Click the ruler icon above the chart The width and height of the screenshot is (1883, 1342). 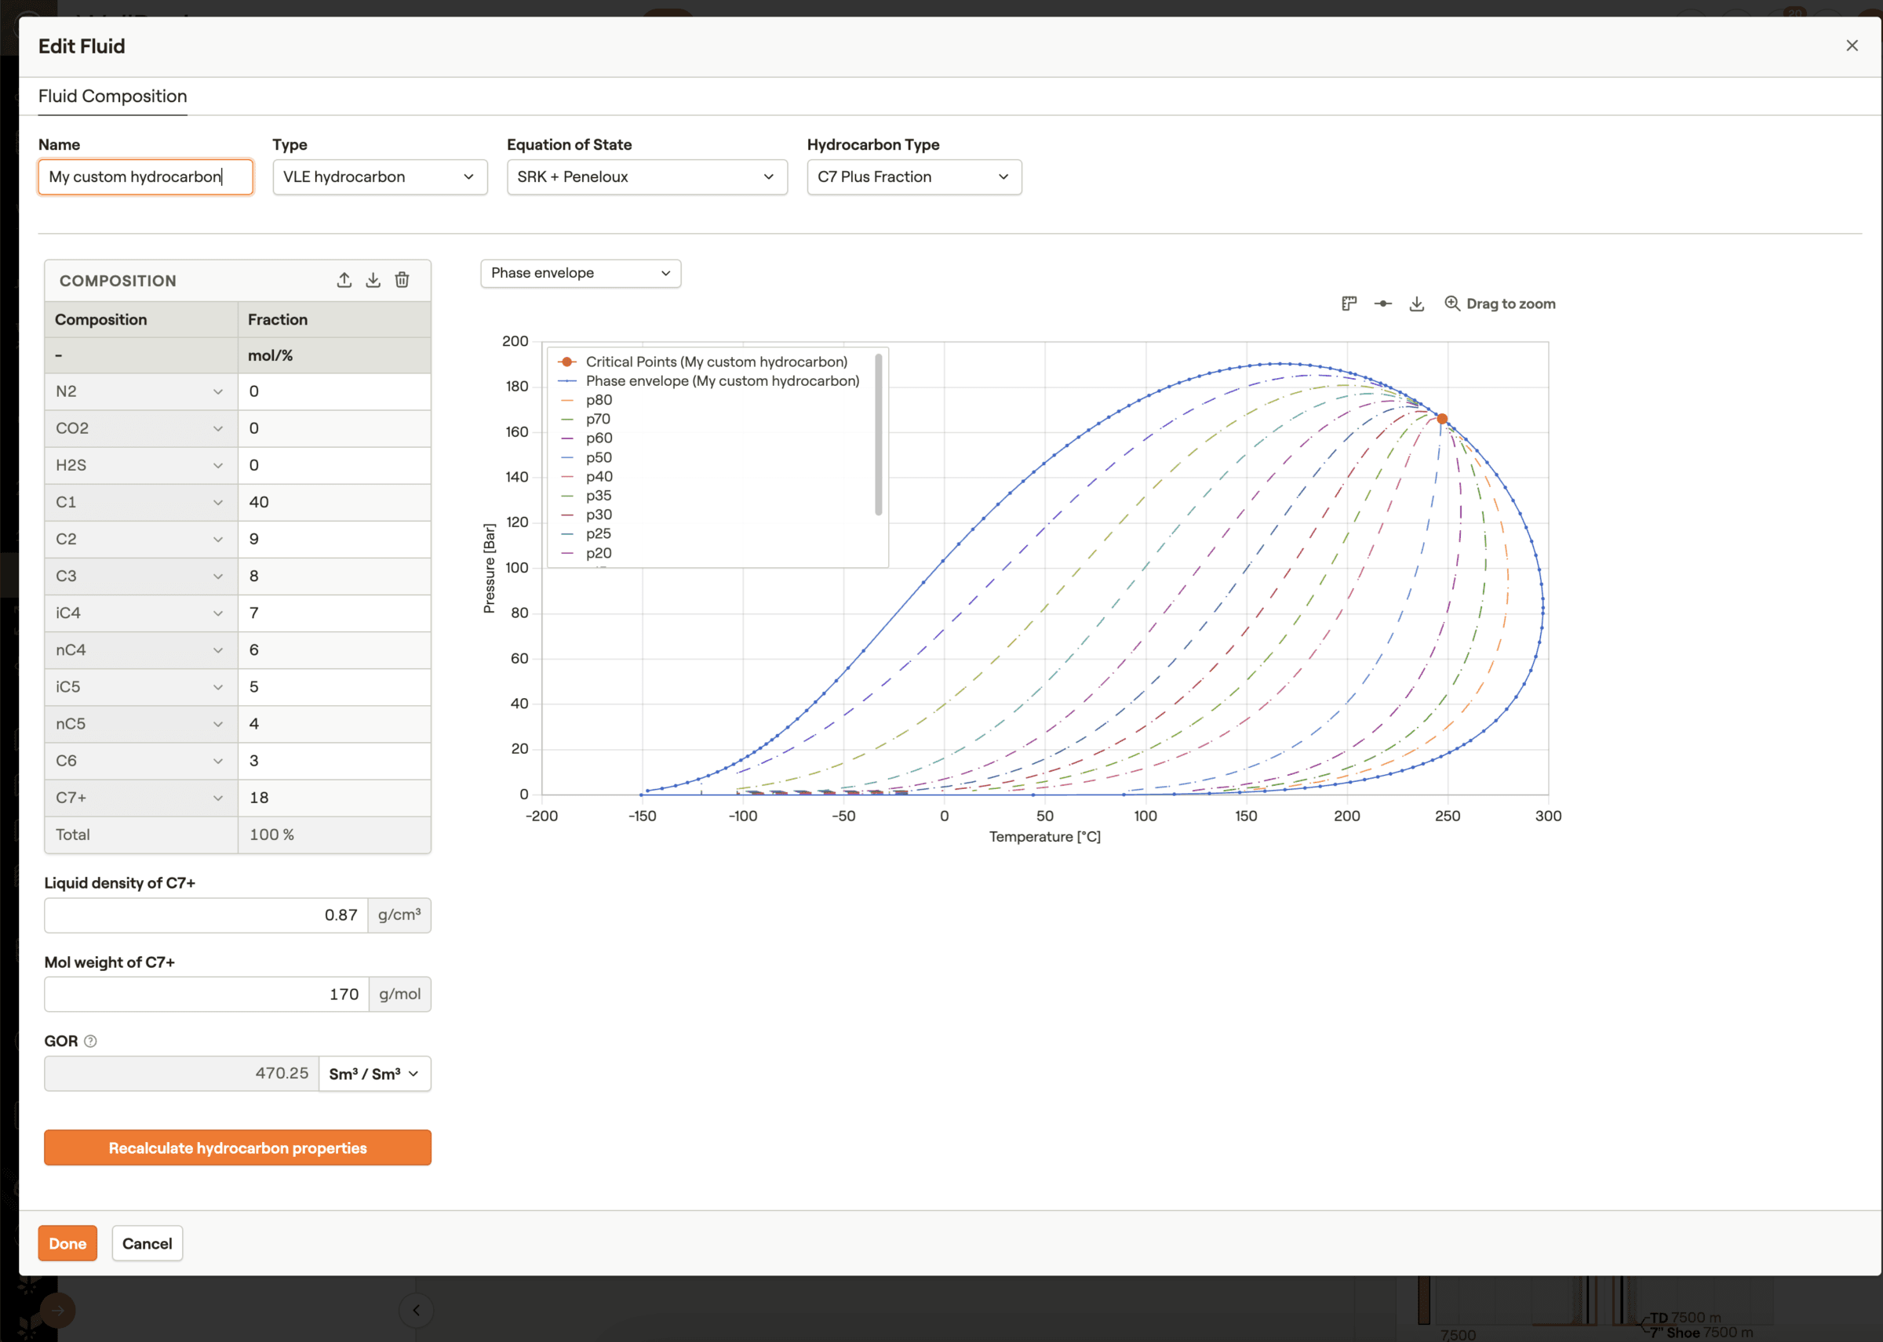tap(1349, 304)
